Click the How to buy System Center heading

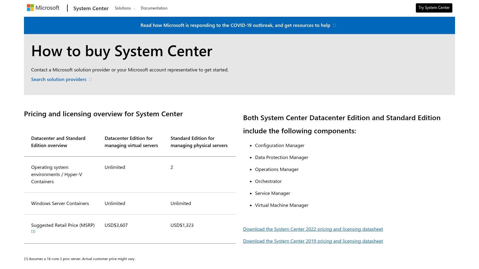pyautogui.click(x=122, y=51)
